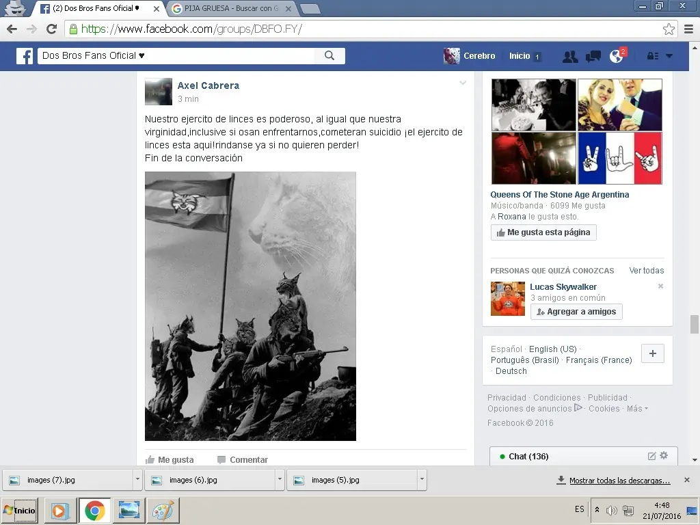Close the Google search tab
The height and width of the screenshot is (525, 700).
click(288, 8)
